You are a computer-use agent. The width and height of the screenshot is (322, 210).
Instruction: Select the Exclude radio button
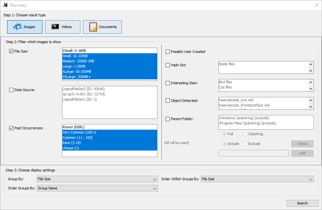pos(245,144)
